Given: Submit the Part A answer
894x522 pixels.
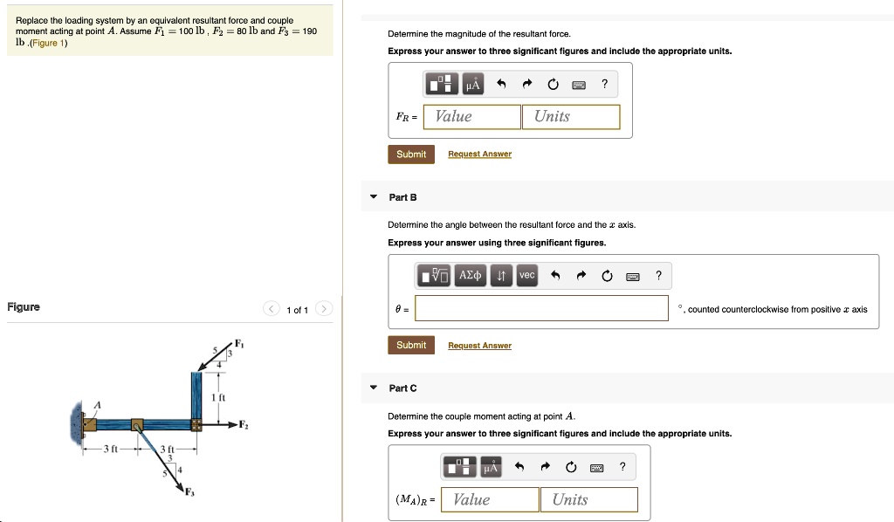Looking at the screenshot, I should point(410,154).
